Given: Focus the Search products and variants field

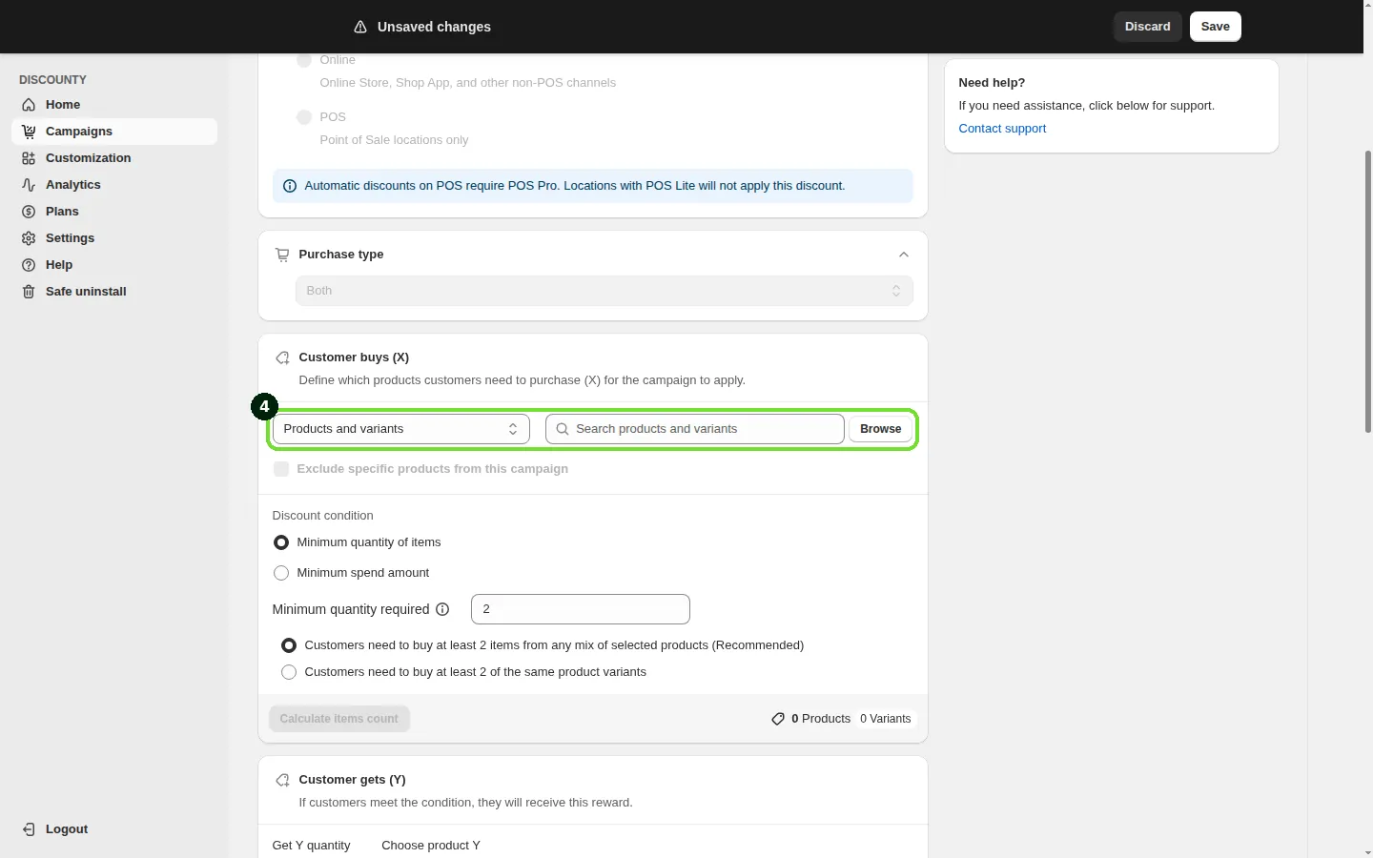Looking at the screenshot, I should tap(695, 429).
